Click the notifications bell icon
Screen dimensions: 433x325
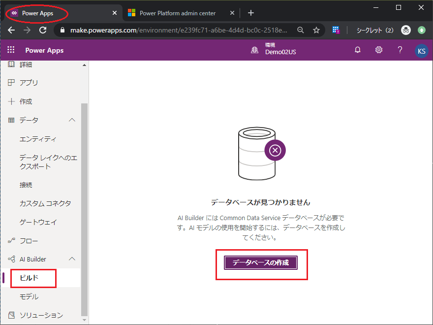click(358, 50)
